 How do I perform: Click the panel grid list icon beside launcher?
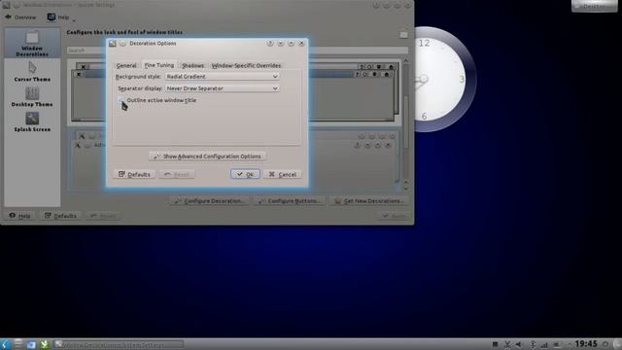pyautogui.click(x=18, y=344)
